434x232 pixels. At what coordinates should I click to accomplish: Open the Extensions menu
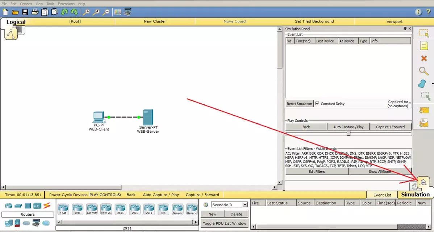[x=66, y=4]
